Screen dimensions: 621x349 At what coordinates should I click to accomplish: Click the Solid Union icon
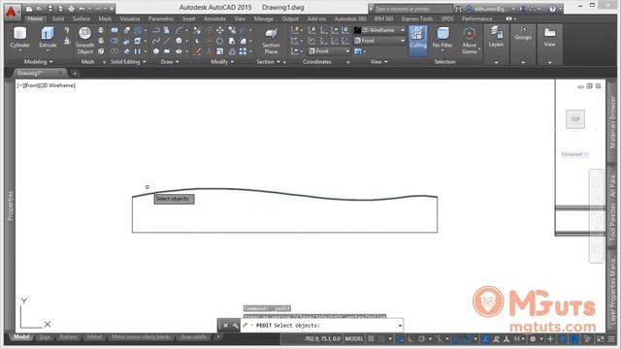(x=114, y=30)
